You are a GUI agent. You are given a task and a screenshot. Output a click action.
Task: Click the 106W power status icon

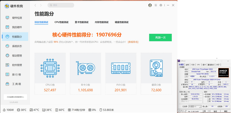(4, 110)
